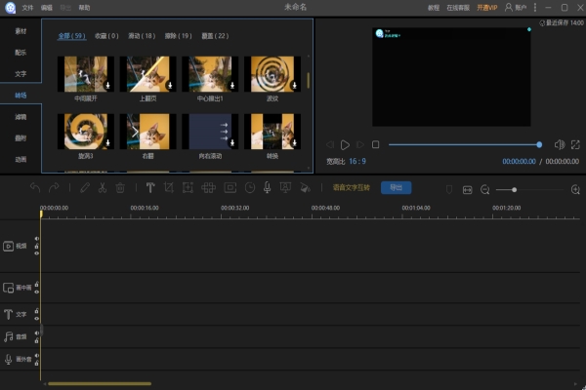Switch to the 滑动 (18) tab
The width and height of the screenshot is (586, 390).
143,35
